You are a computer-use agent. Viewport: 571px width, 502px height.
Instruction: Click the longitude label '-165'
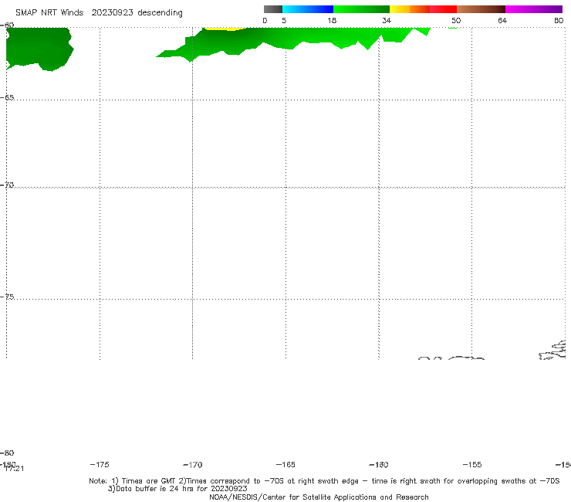point(285,464)
